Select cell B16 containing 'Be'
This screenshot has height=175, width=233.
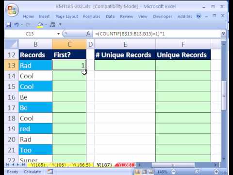click(x=35, y=97)
